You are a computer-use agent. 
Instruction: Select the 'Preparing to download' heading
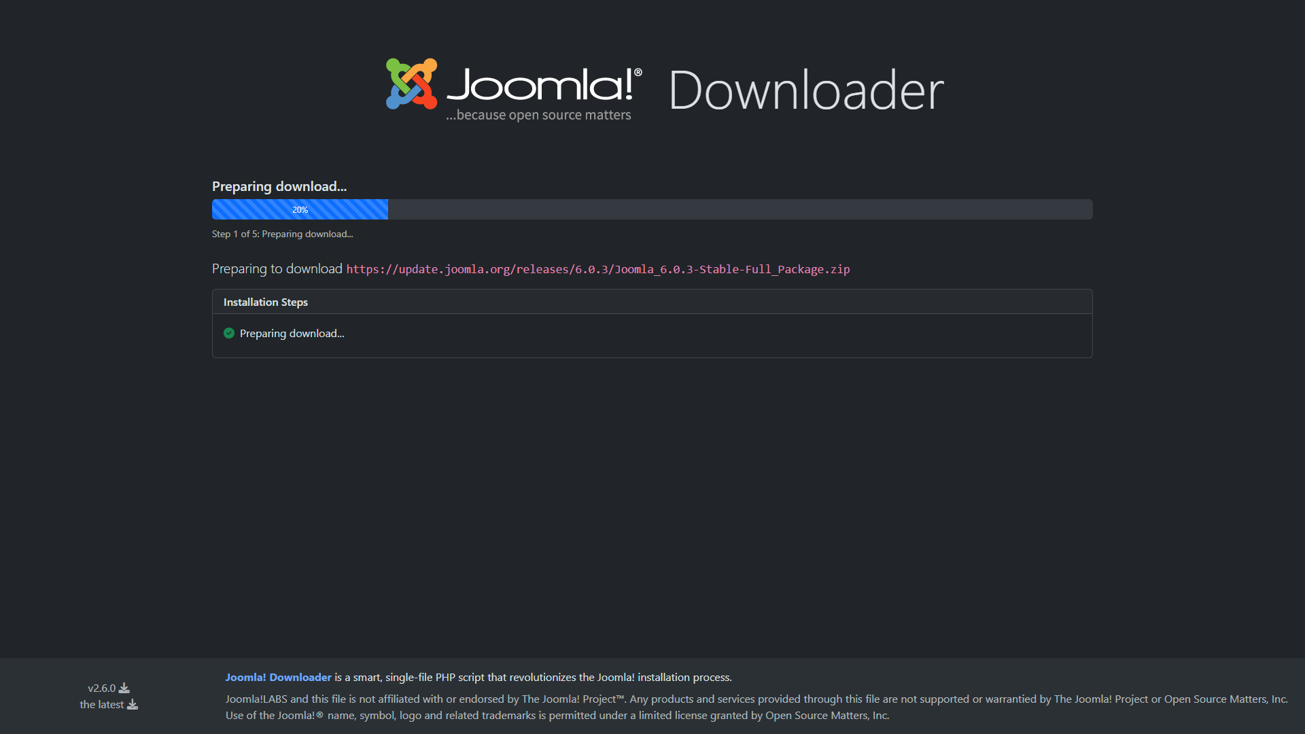(x=277, y=268)
